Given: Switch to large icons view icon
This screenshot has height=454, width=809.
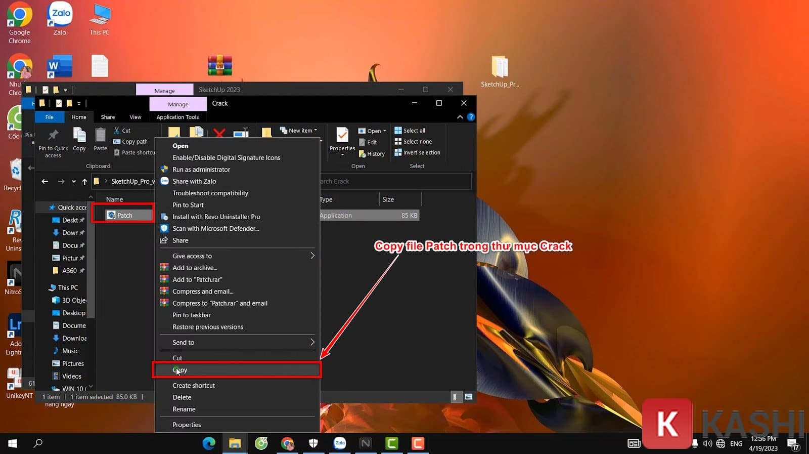Looking at the screenshot, I should (x=468, y=397).
